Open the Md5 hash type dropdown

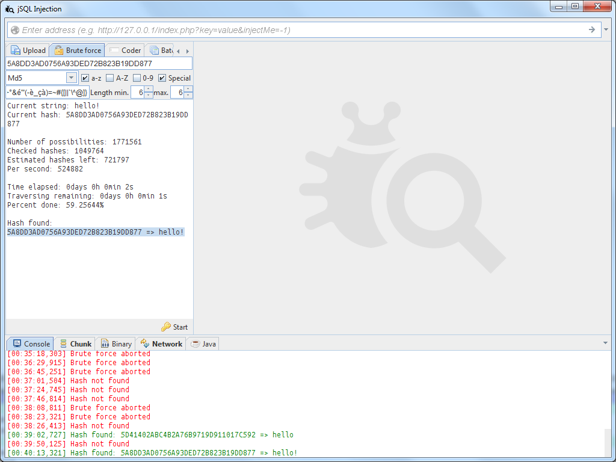click(71, 78)
